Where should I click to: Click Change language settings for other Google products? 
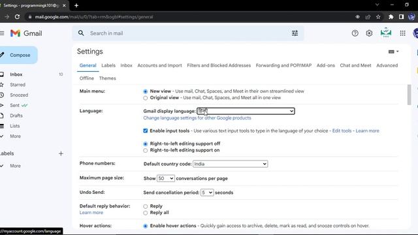click(197, 118)
